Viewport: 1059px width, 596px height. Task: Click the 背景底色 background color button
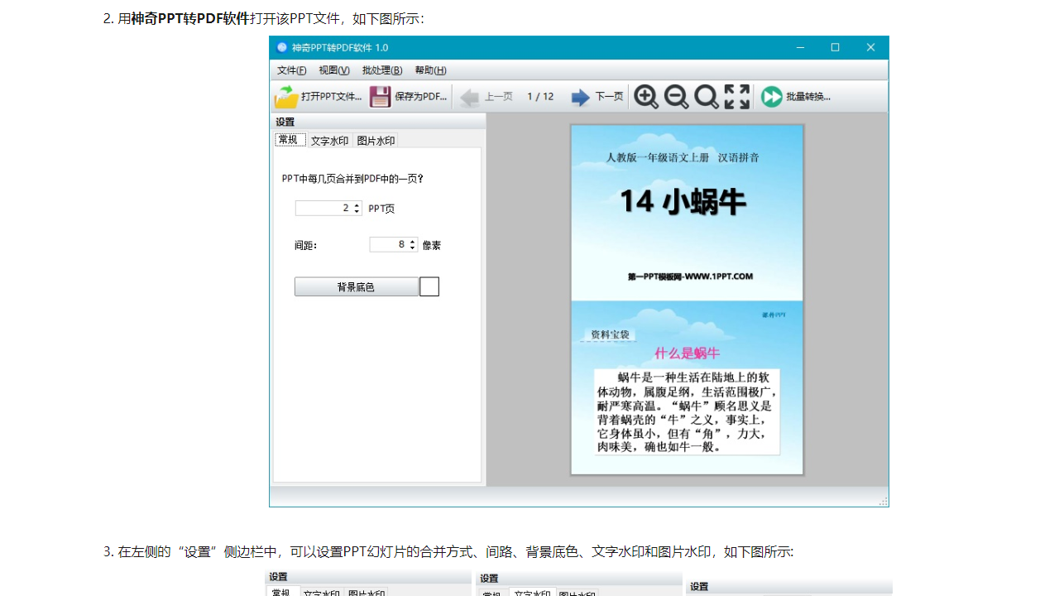click(x=357, y=286)
